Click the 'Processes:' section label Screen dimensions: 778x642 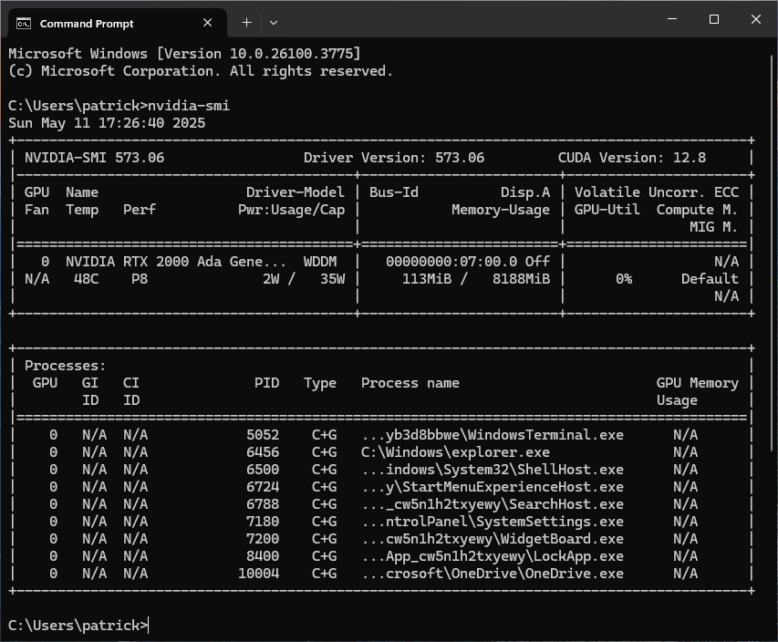tap(66, 366)
